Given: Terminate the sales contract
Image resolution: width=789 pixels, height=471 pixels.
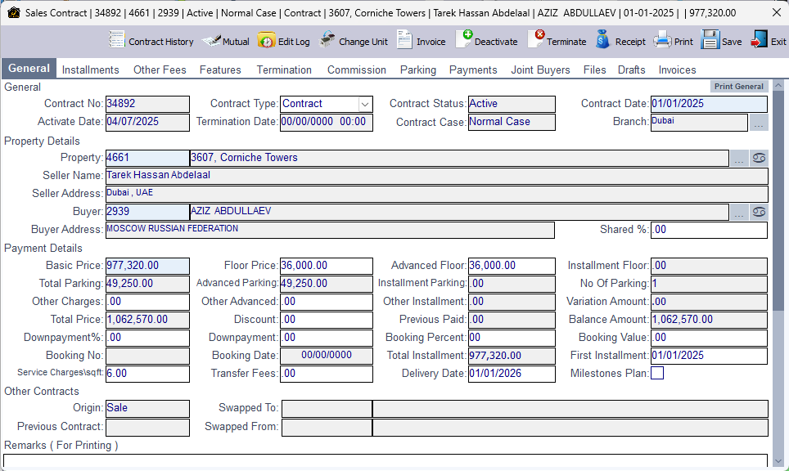Looking at the screenshot, I should coord(557,41).
